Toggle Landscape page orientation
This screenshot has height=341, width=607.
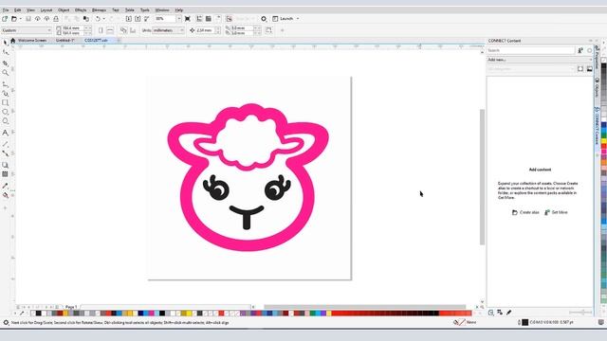tap(110, 30)
